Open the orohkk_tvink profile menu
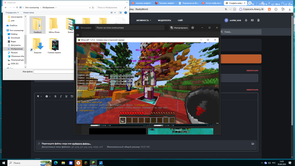 coord(233,20)
